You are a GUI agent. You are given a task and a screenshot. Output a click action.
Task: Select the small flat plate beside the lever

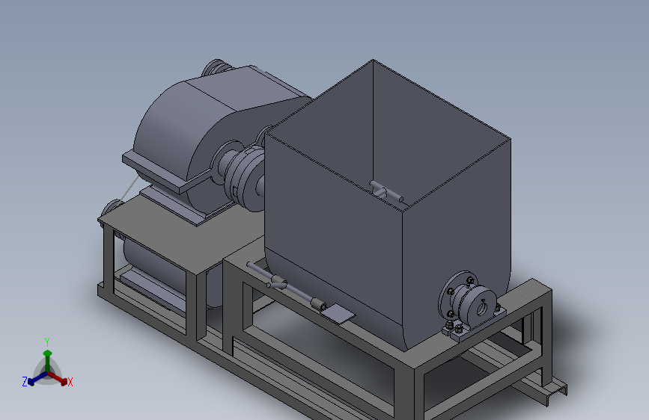click(x=338, y=313)
